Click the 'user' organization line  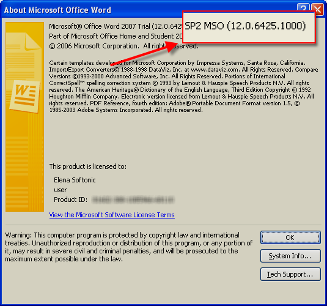pyautogui.click(x=60, y=190)
